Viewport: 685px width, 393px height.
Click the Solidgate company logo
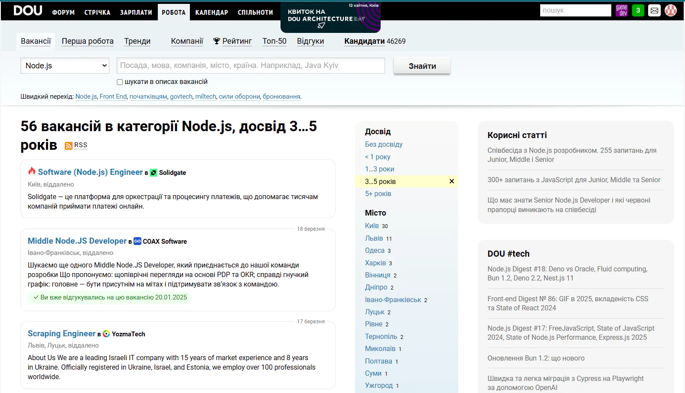[x=153, y=173]
